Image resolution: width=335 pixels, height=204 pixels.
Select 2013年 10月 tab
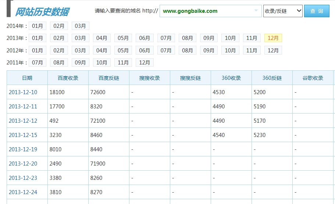[230, 38]
